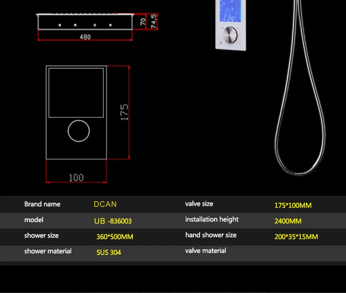346x293 pixels.
Task: Click the "valve material" label
Action: (205, 251)
